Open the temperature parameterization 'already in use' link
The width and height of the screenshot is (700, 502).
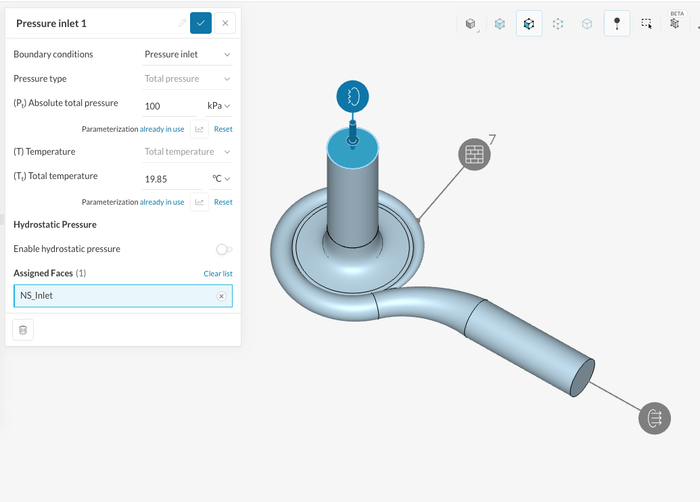click(162, 203)
